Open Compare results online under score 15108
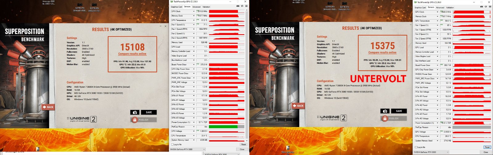Viewport: 493px width, 155px height. [132, 54]
